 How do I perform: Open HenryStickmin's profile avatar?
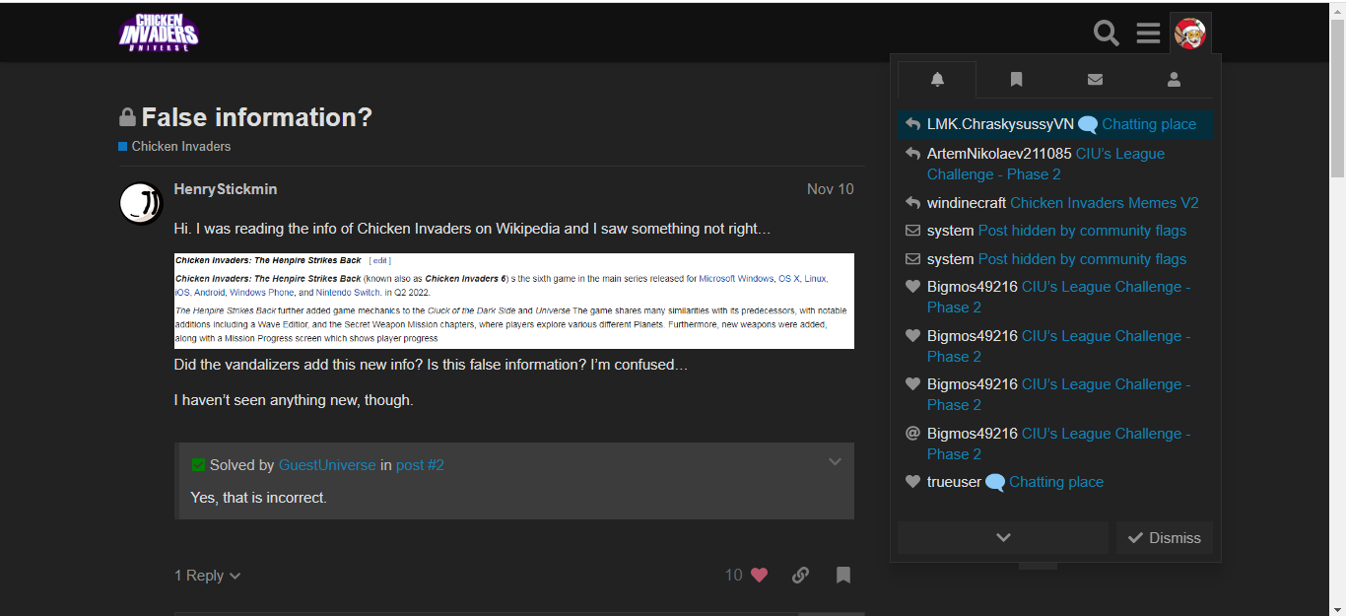pyautogui.click(x=141, y=203)
